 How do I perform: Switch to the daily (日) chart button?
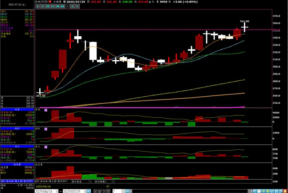coord(68,7)
